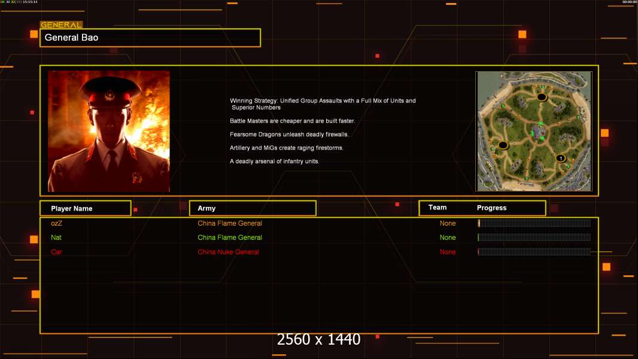
Task: Click Car's team value None
Action: (448, 252)
